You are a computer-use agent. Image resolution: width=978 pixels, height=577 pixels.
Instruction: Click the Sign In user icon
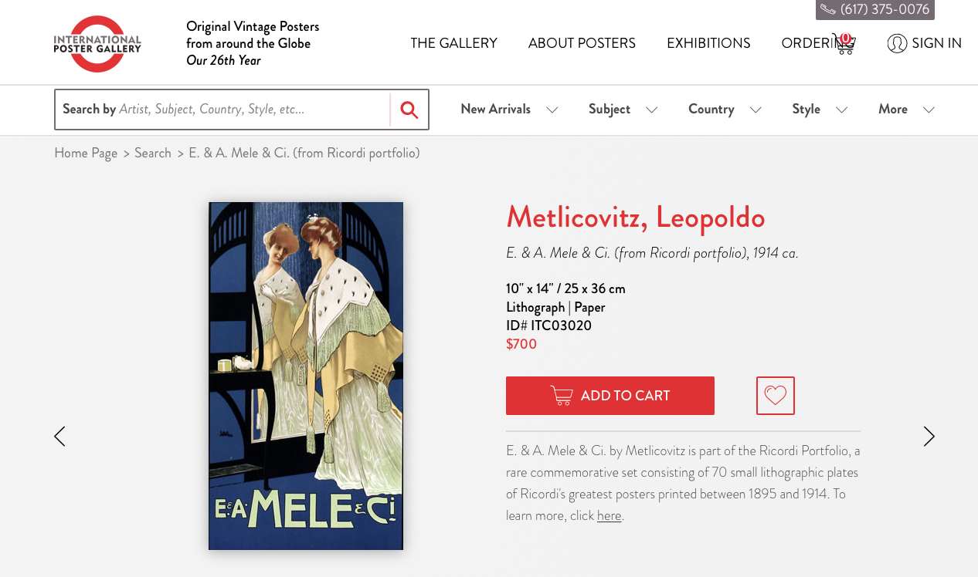[897, 43]
